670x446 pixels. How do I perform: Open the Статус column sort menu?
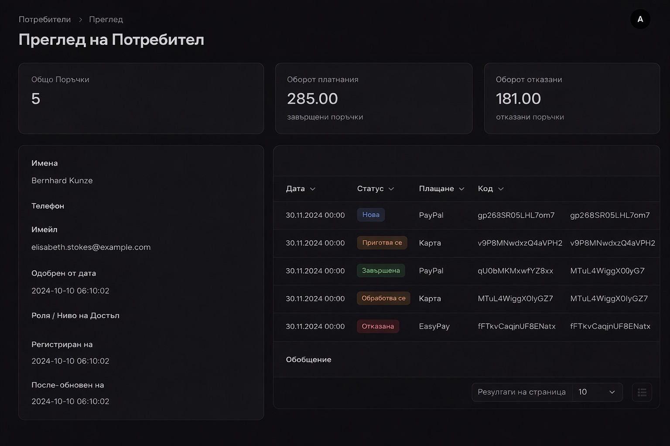tap(376, 189)
